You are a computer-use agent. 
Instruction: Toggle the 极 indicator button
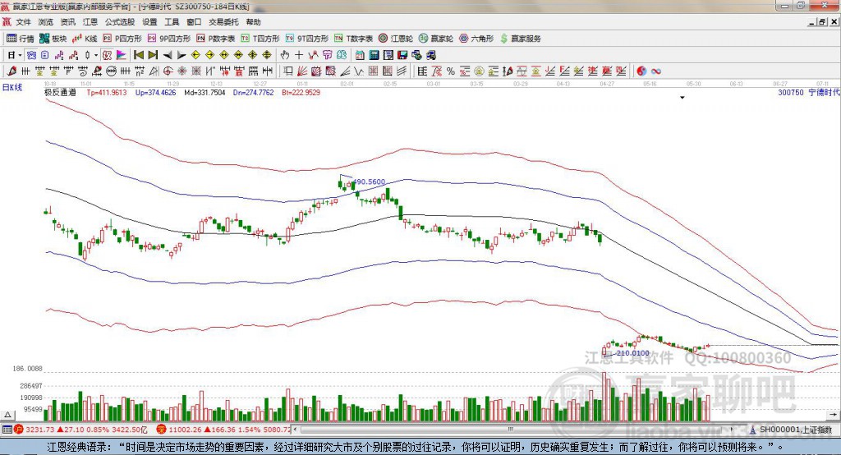107,55
